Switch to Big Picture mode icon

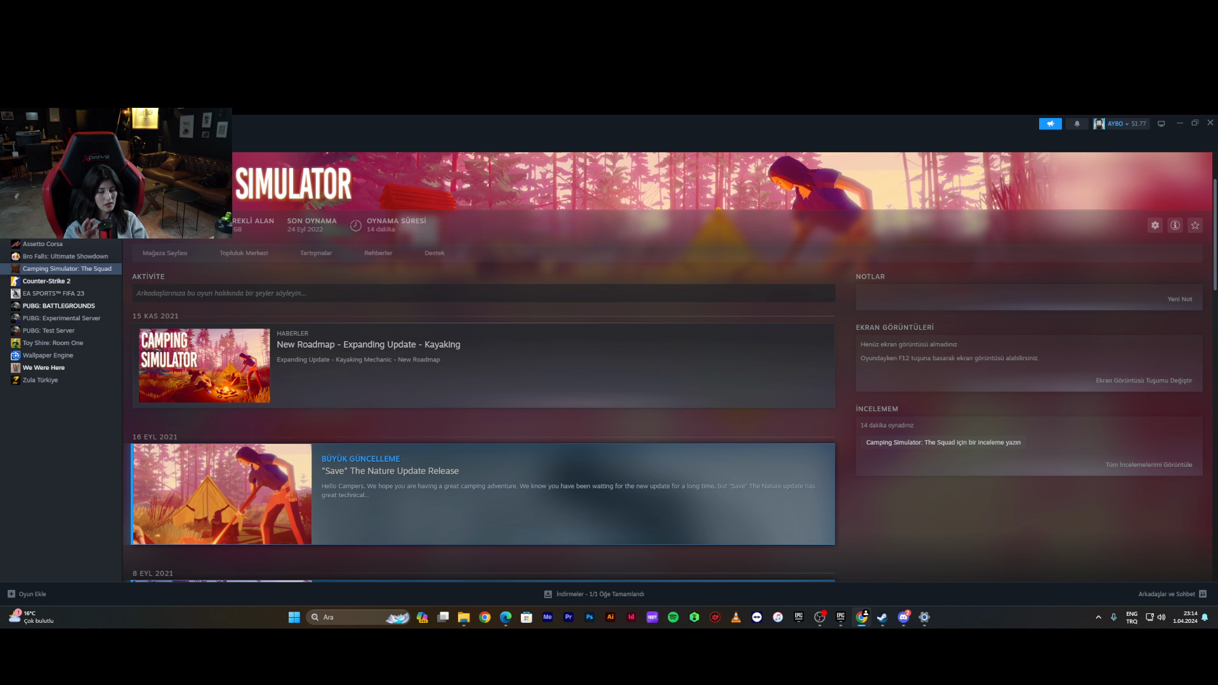point(1161,124)
